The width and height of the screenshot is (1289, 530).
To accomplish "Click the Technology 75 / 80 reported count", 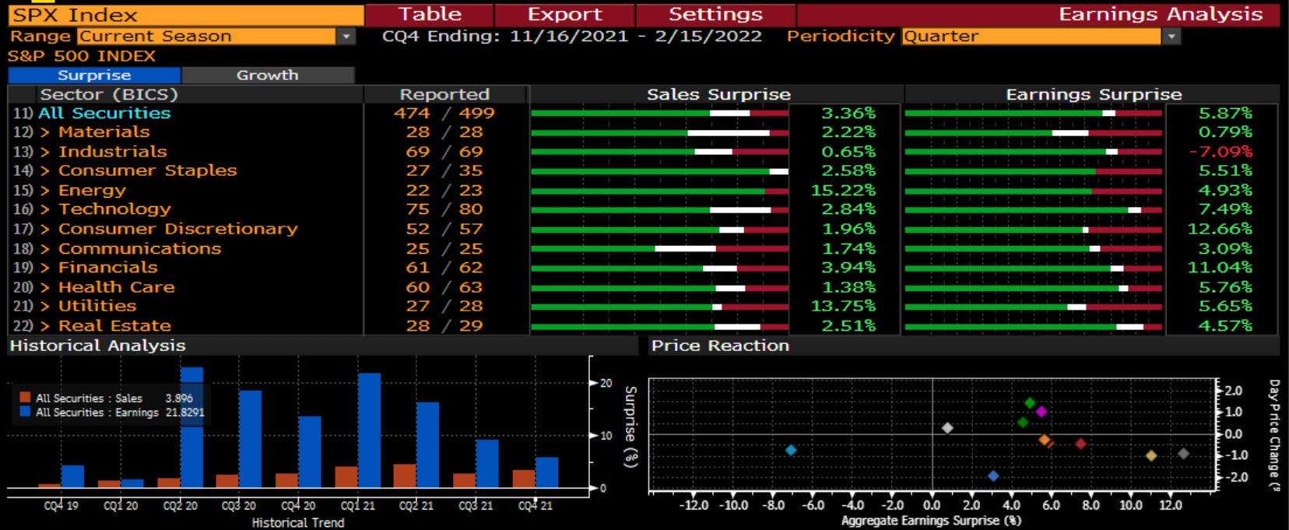I will coord(444,209).
